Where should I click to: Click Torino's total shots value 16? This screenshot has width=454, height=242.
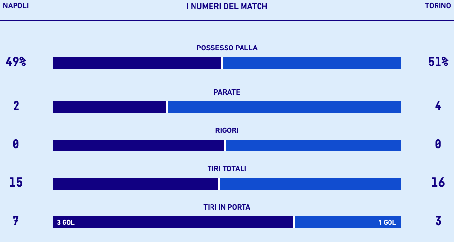(438, 183)
